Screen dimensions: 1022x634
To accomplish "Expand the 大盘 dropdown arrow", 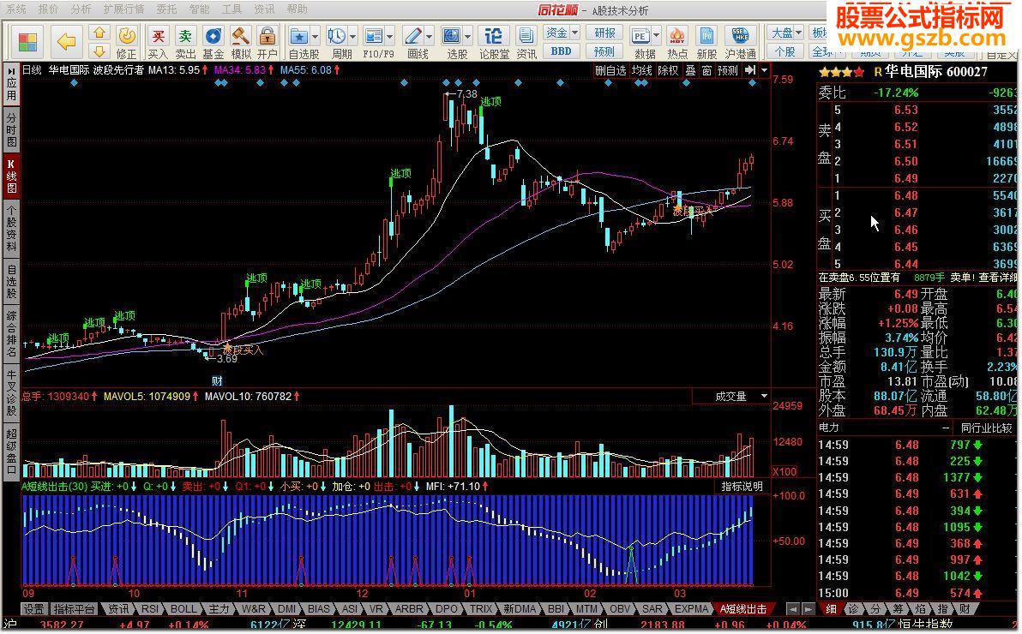I will [798, 33].
